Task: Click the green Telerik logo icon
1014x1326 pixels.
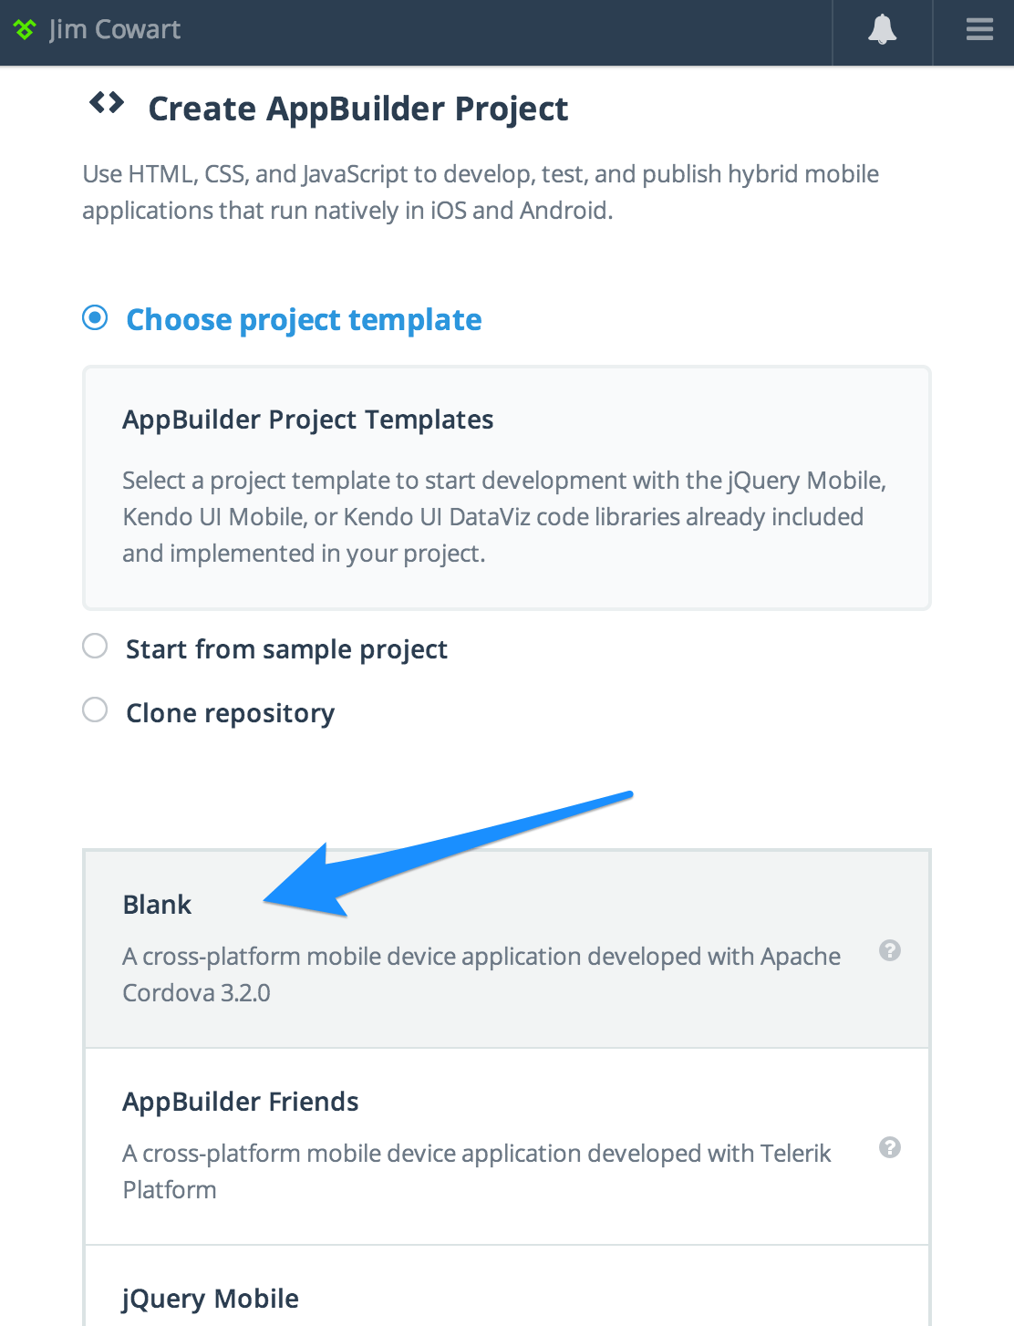Action: click(25, 30)
